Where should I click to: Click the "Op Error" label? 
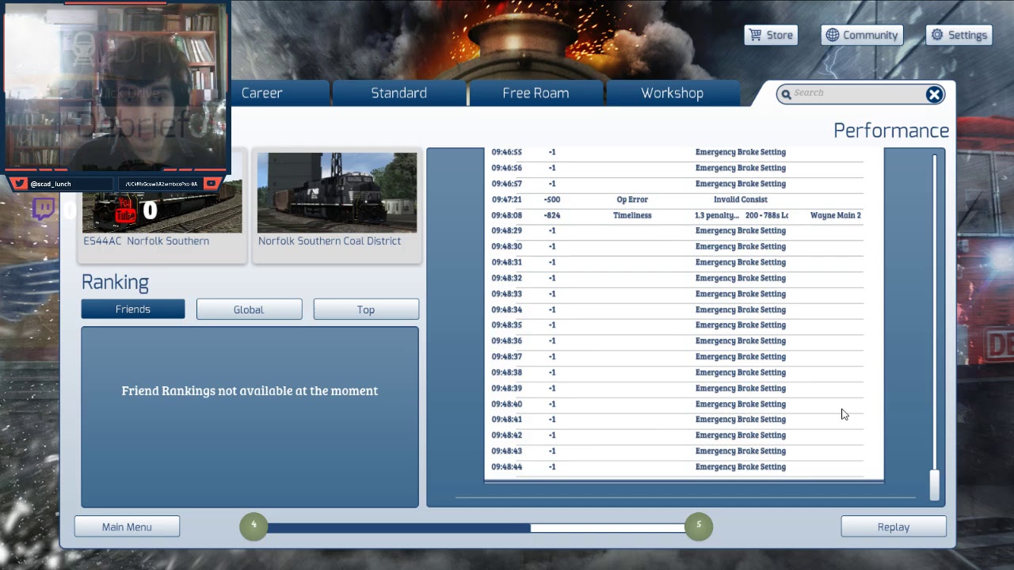tap(632, 199)
